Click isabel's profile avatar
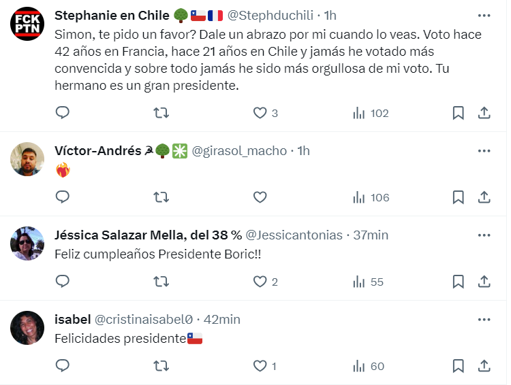Image resolution: width=511 pixels, height=385 pixels. pos(27,328)
